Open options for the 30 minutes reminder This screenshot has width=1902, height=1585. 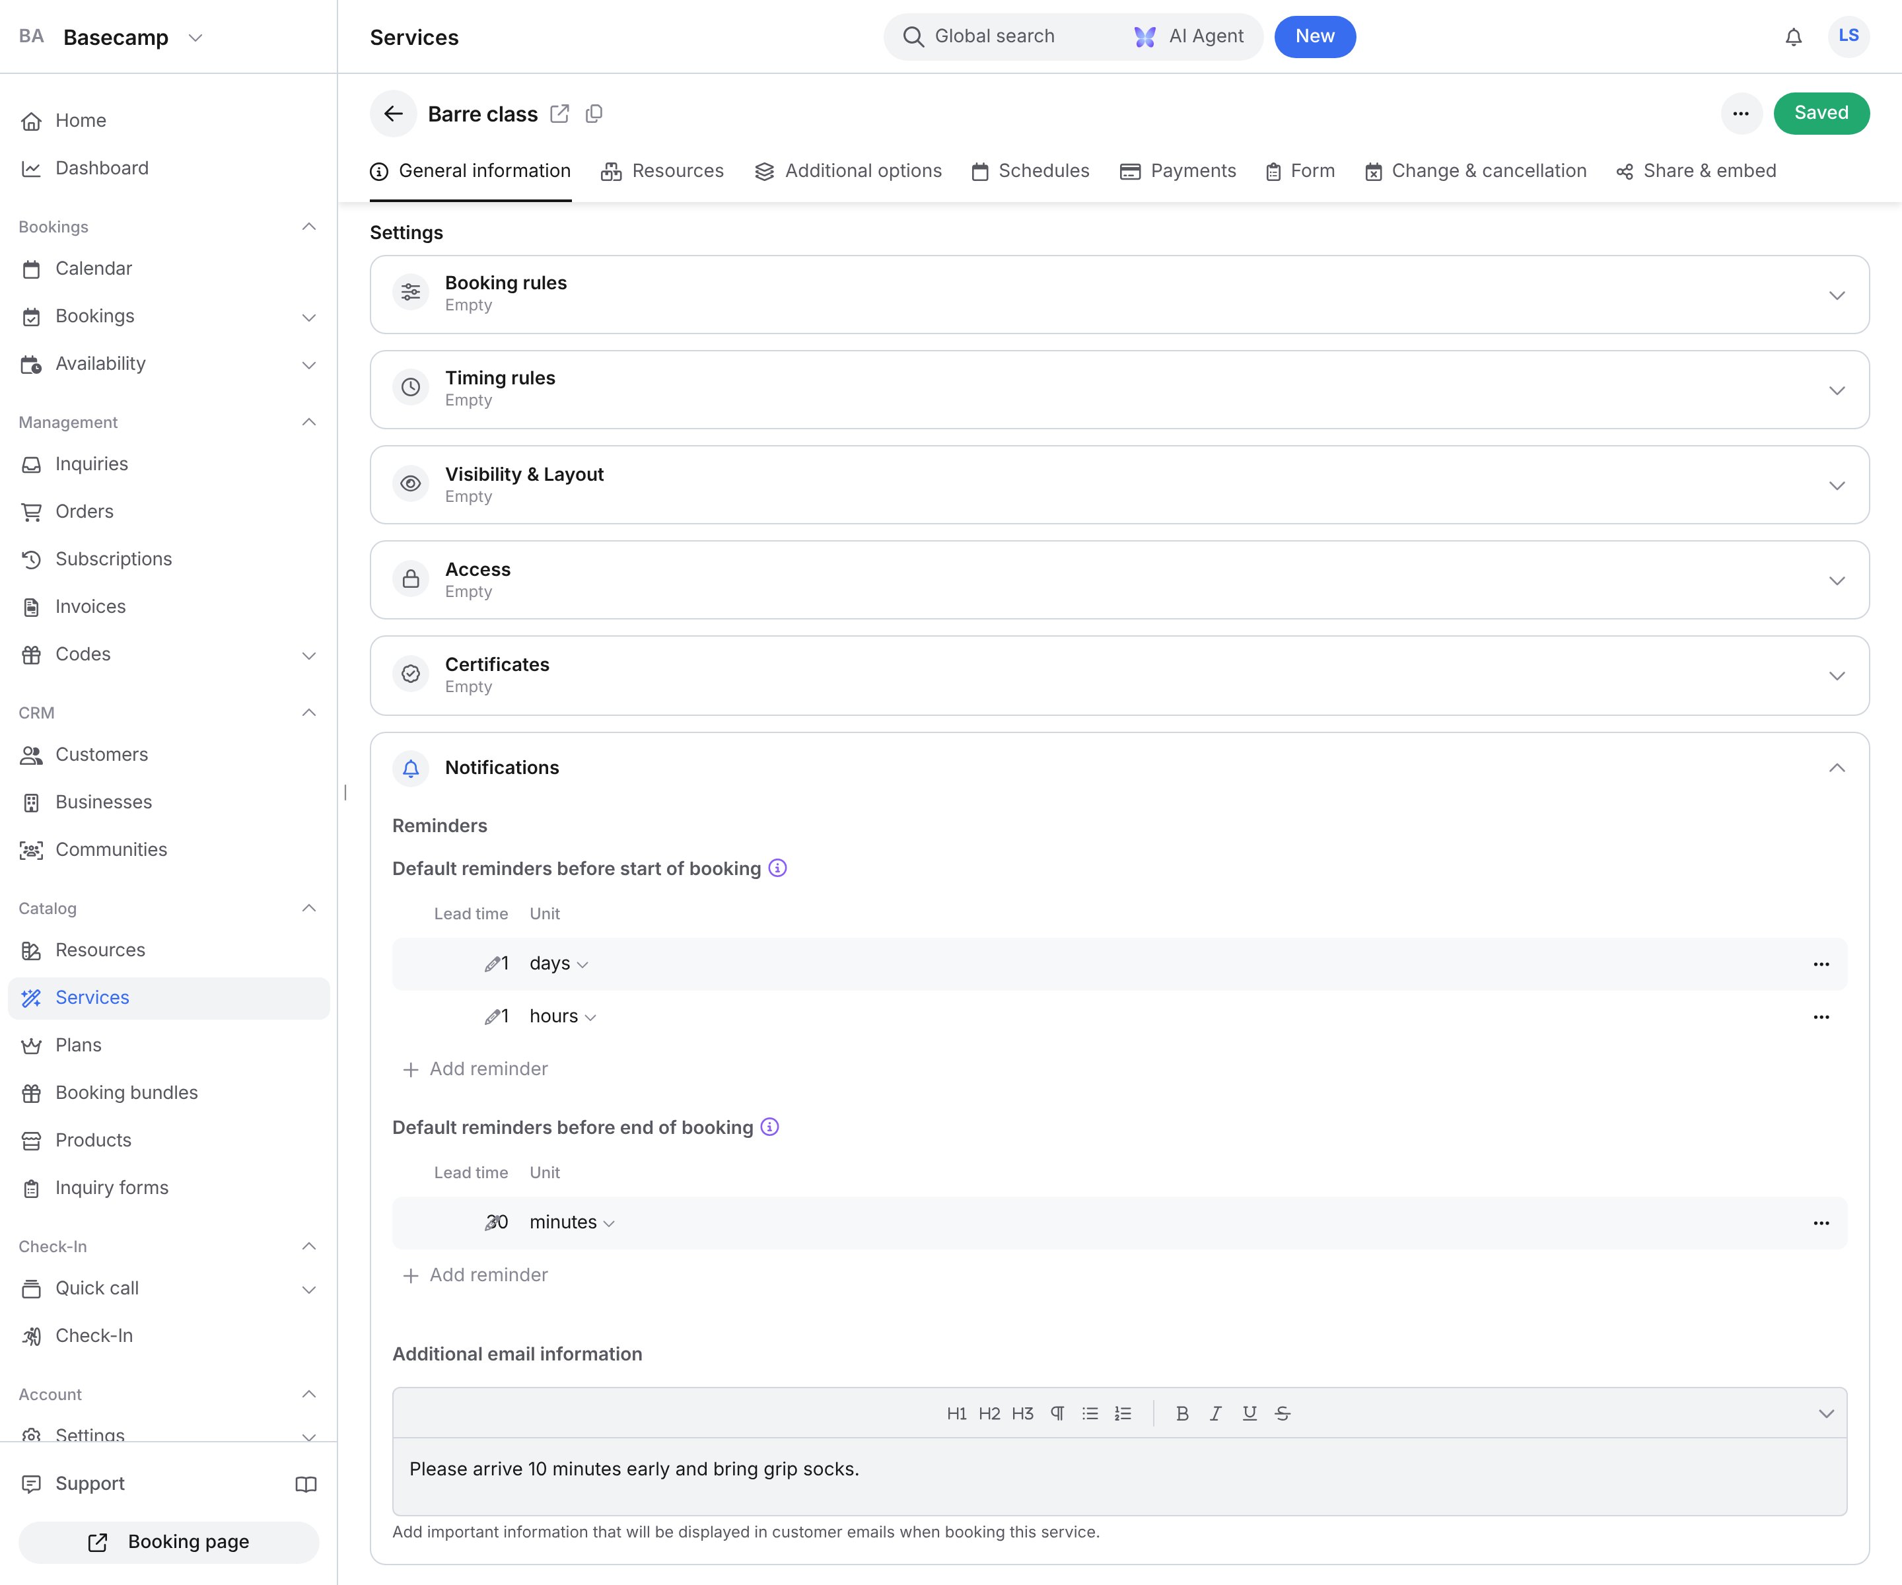[1821, 1222]
